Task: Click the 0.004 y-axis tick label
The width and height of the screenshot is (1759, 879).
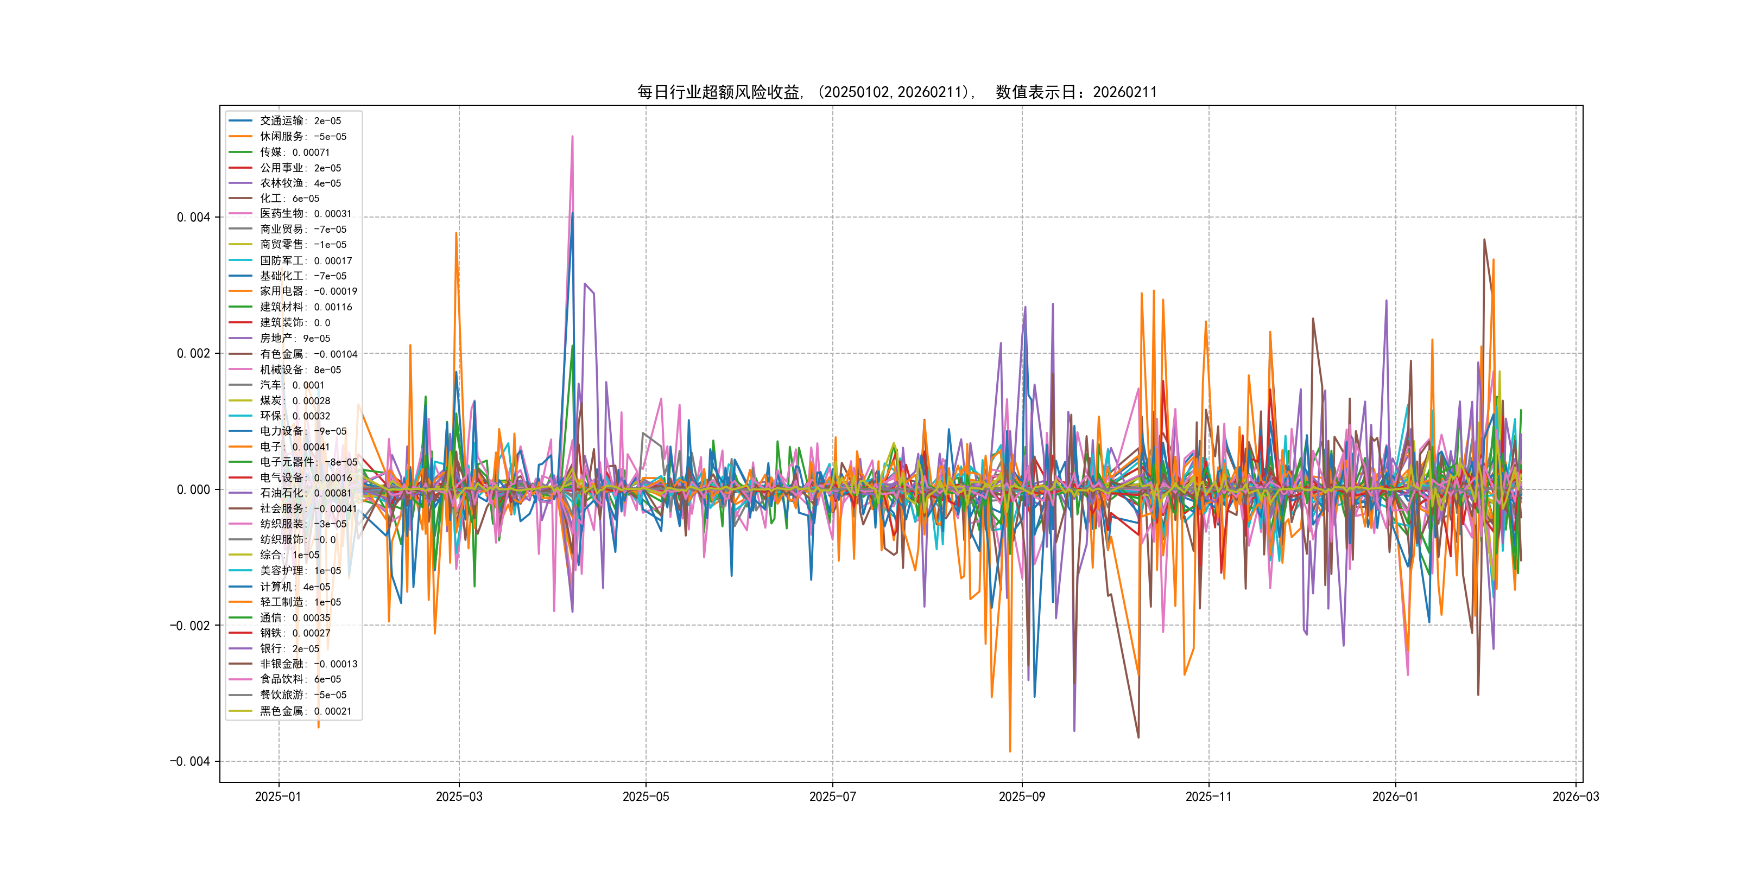Action: [193, 218]
